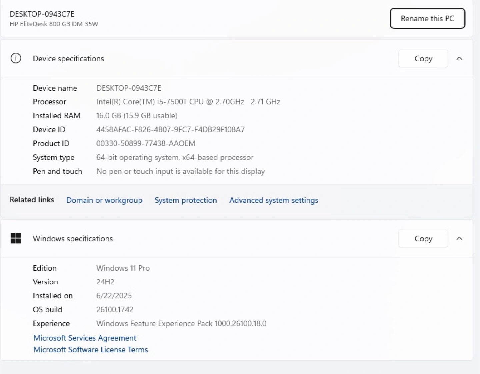Click the Windows logo icon

point(16,238)
